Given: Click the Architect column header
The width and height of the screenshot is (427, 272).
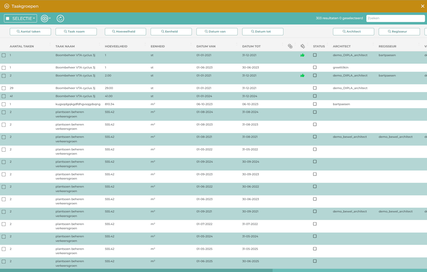Looking at the screenshot, I should 342,46.
